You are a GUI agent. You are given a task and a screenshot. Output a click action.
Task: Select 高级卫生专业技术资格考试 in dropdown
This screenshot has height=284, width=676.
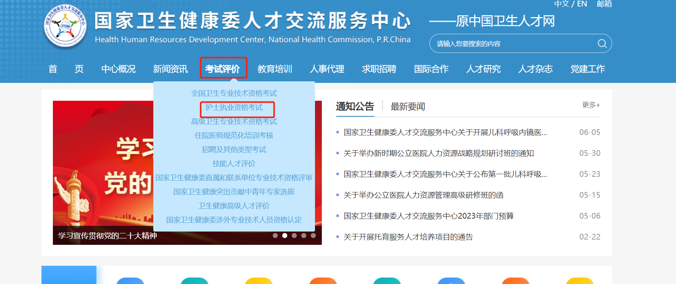coord(234,121)
